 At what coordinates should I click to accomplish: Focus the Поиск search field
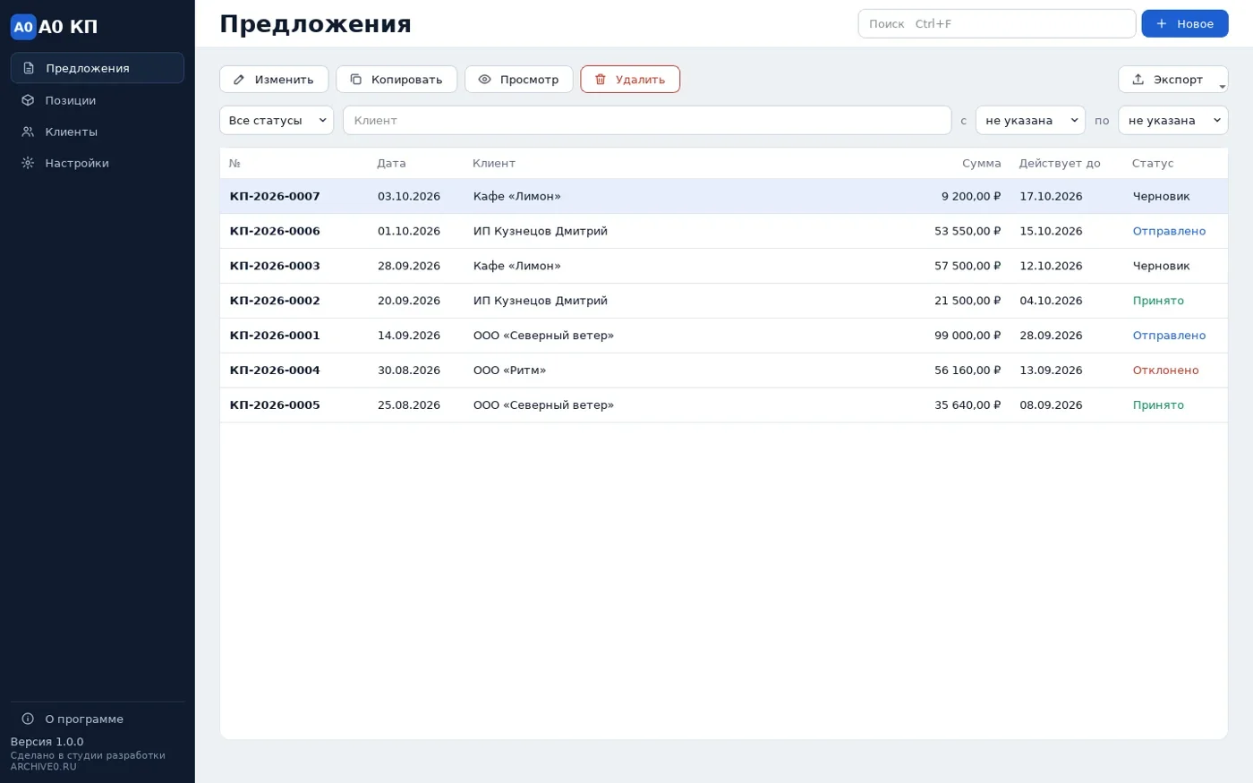[997, 23]
